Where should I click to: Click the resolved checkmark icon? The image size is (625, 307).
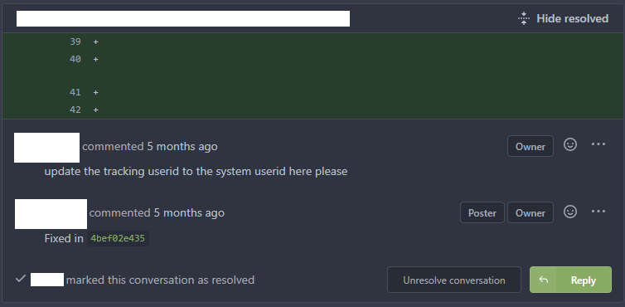coord(21,279)
